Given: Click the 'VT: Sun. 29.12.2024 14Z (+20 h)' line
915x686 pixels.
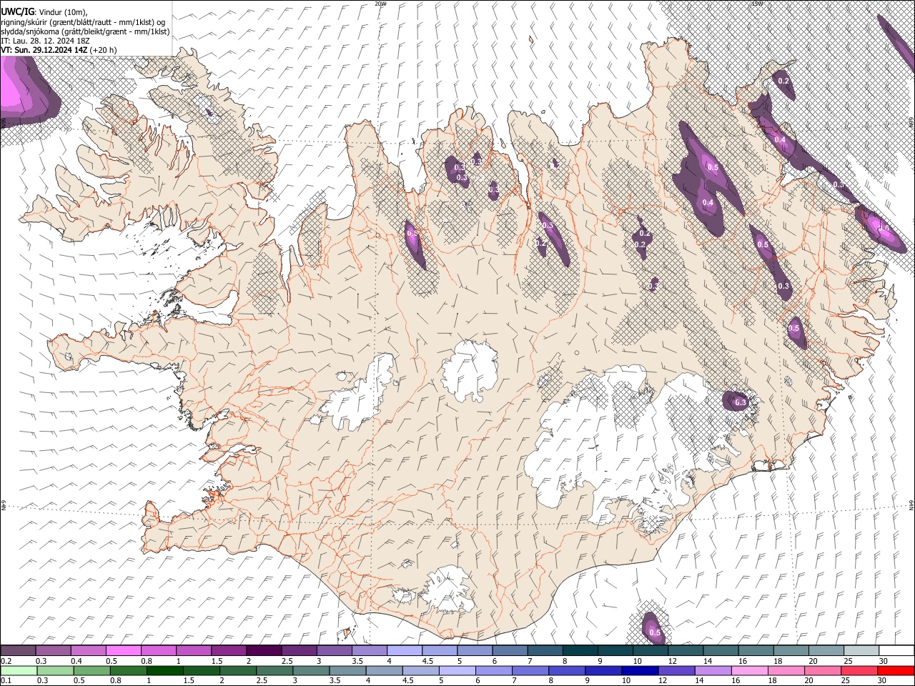Looking at the screenshot, I should 59,50.
